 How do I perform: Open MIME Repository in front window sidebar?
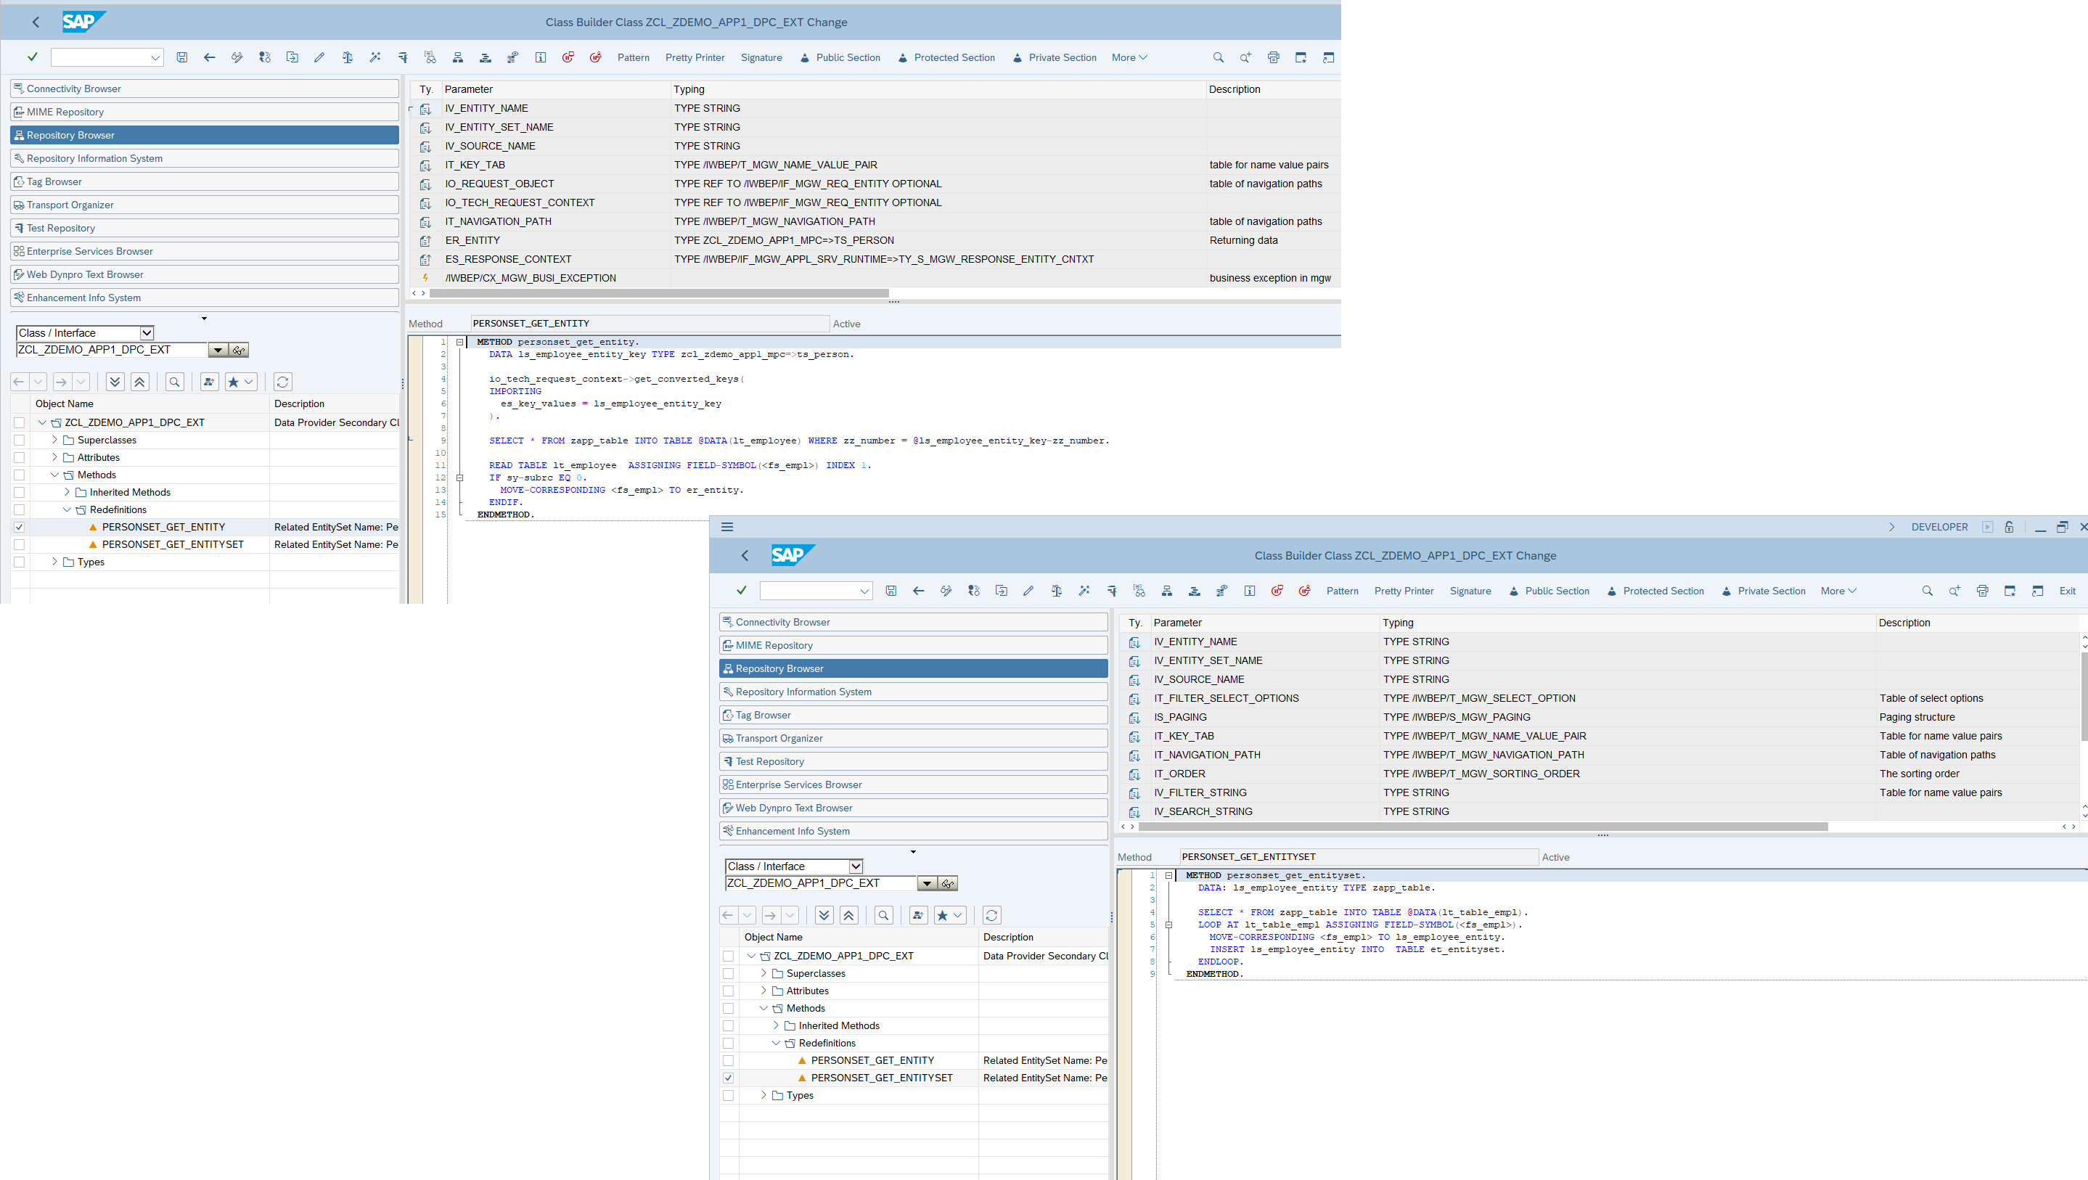point(914,645)
